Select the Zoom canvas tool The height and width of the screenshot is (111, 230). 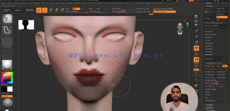[196, 31]
